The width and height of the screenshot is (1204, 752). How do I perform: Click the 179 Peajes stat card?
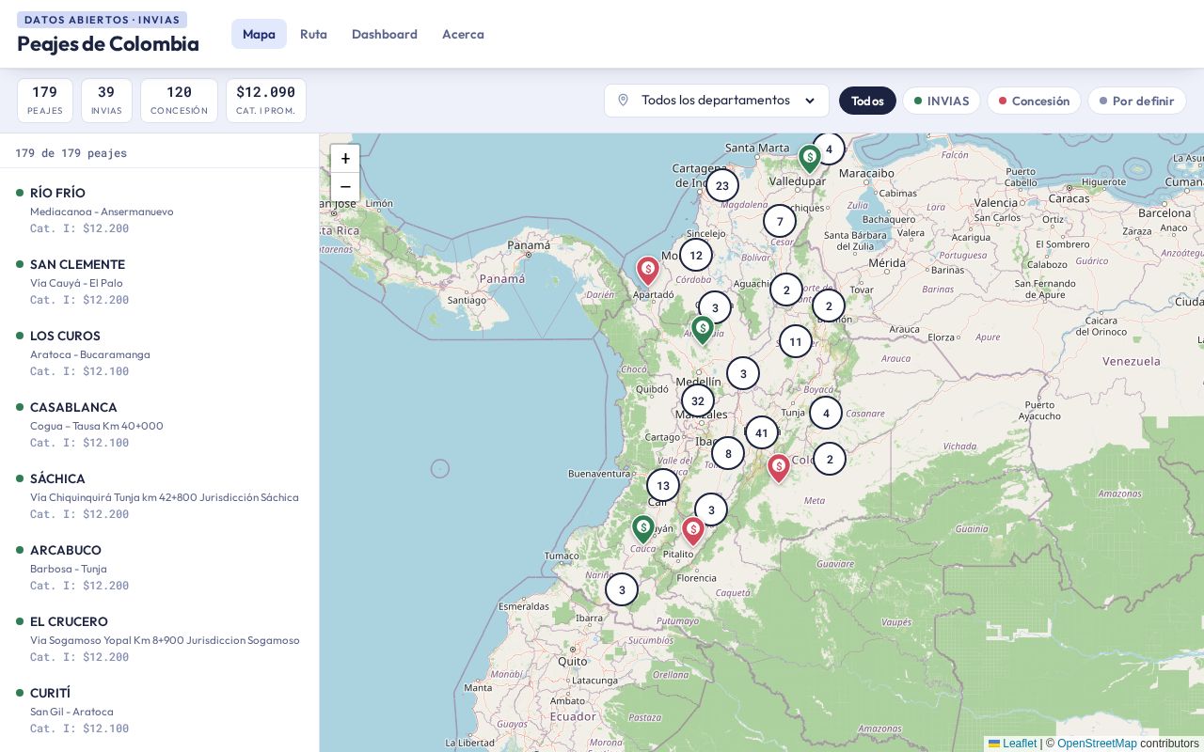click(x=45, y=101)
